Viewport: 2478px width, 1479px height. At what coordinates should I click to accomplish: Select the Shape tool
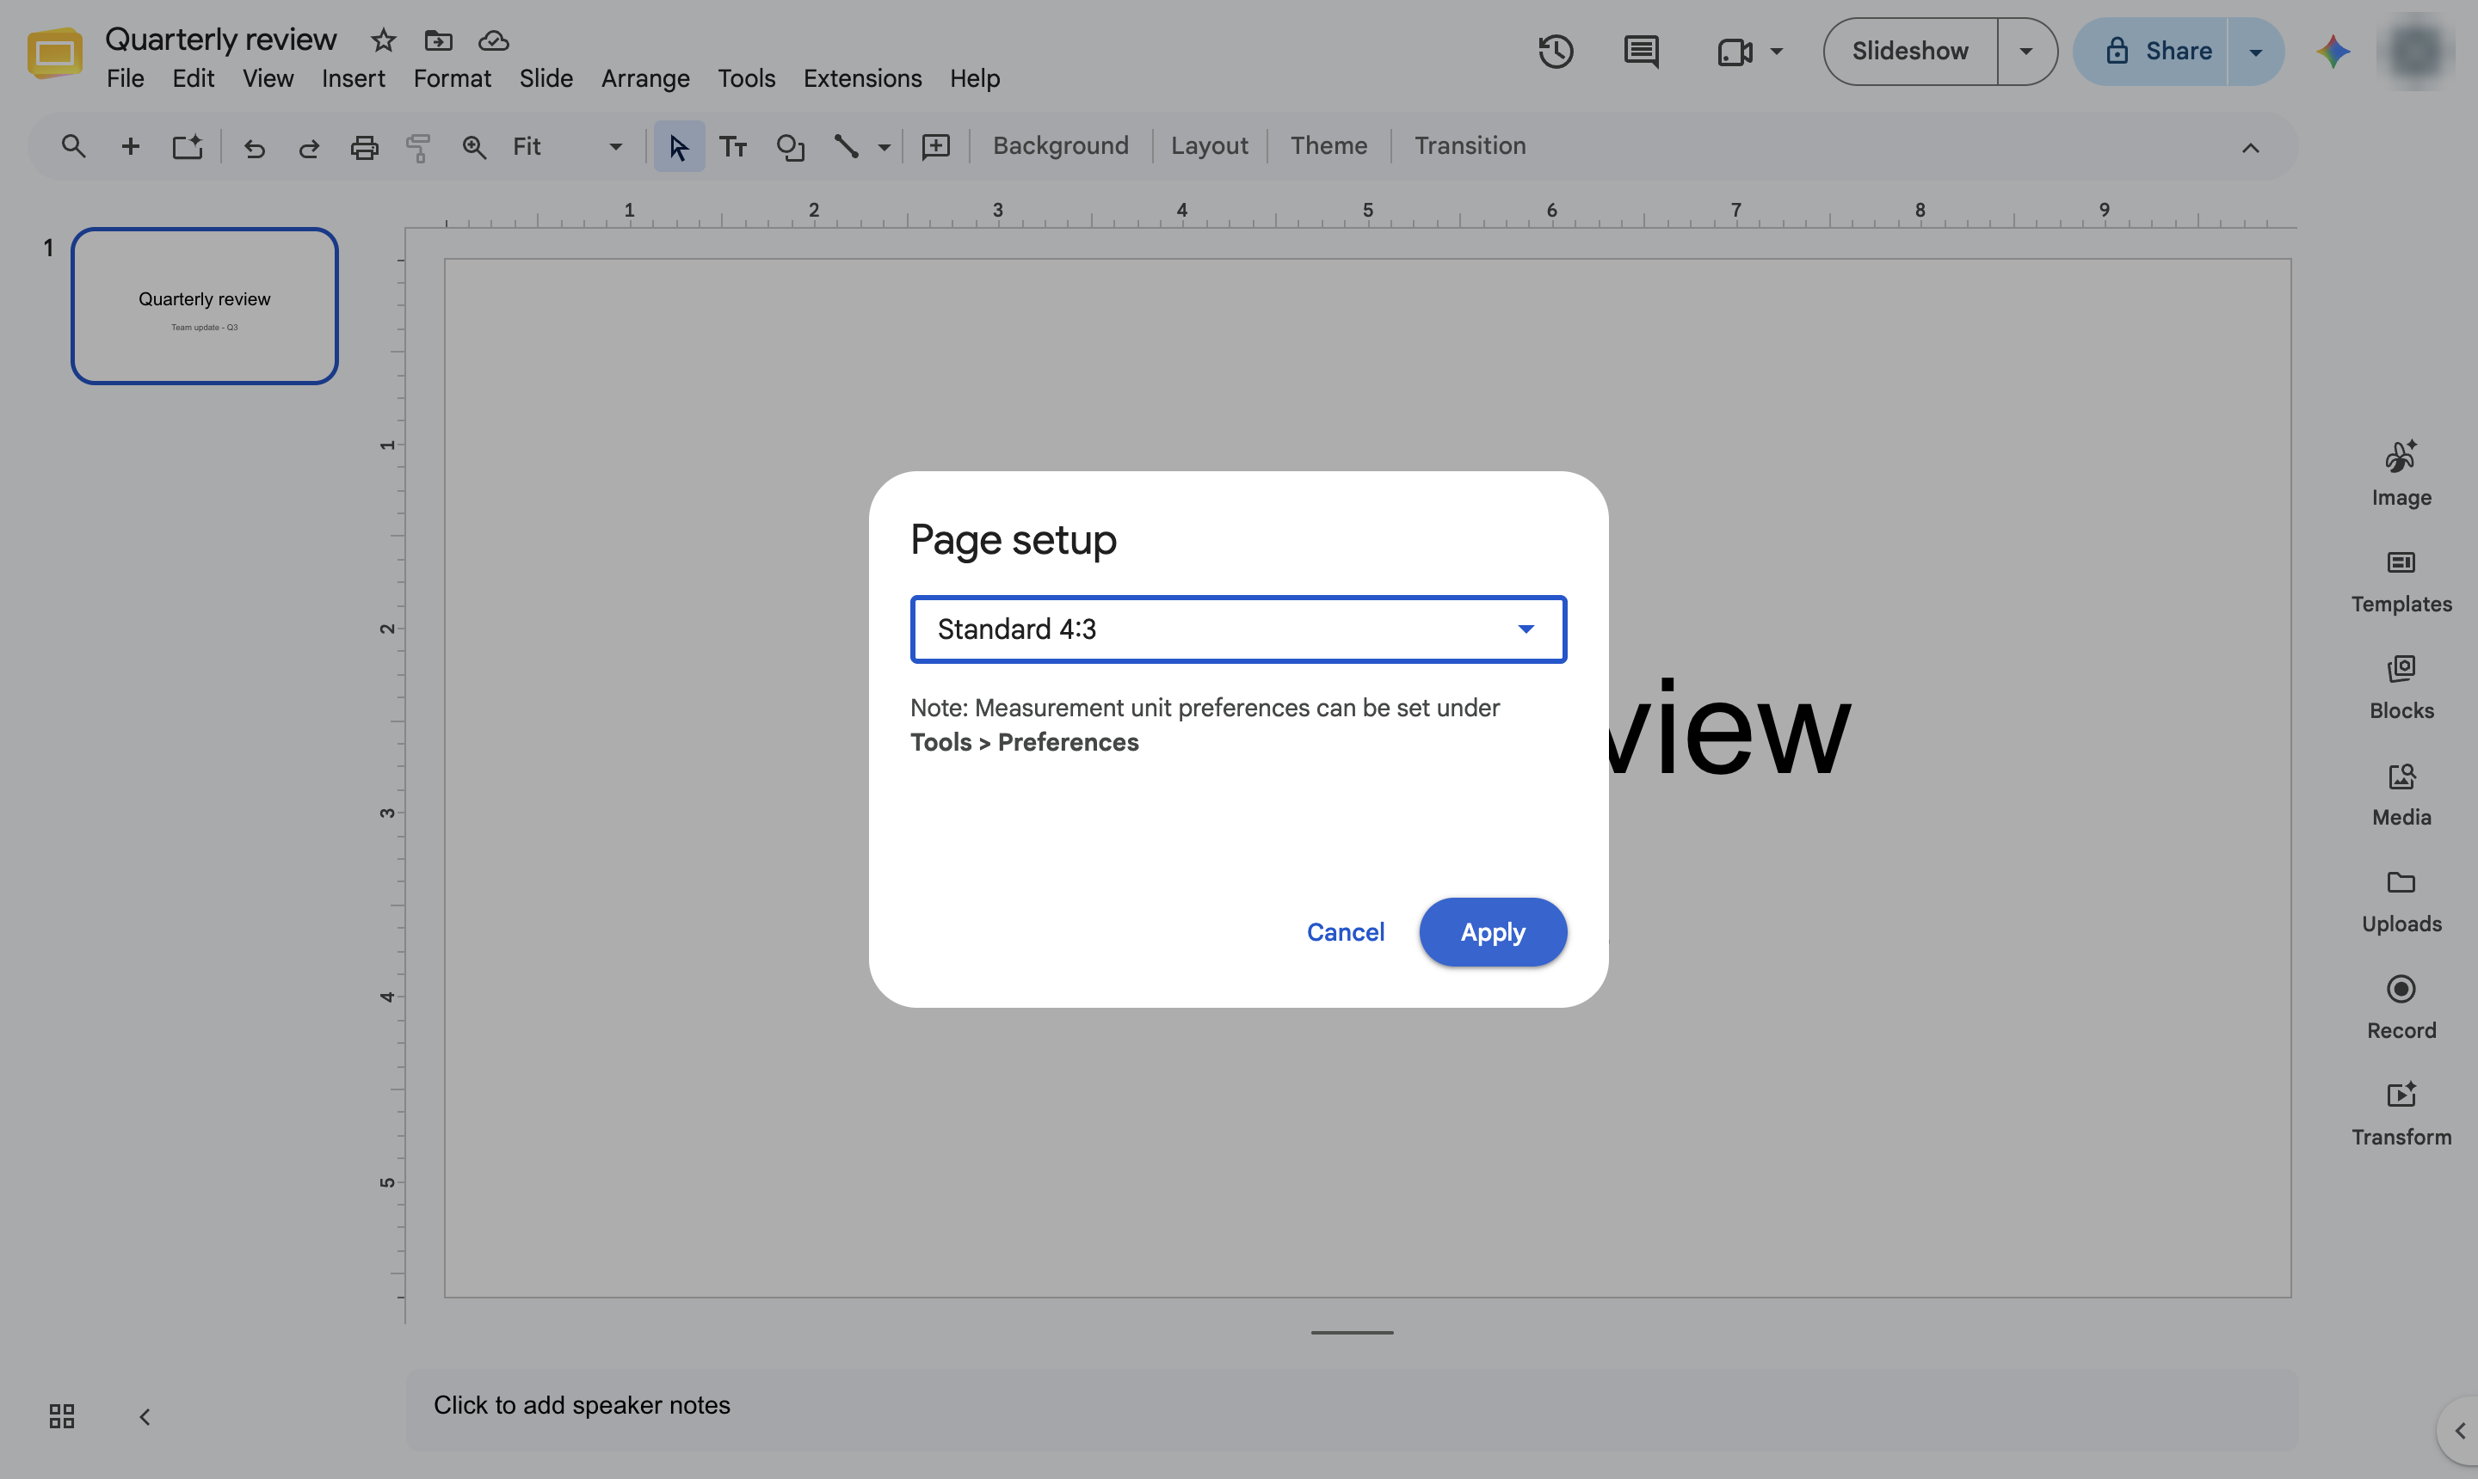790,148
